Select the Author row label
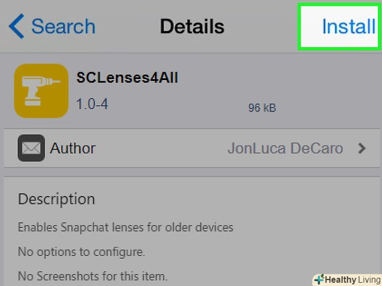The width and height of the screenshot is (382, 286). click(73, 148)
